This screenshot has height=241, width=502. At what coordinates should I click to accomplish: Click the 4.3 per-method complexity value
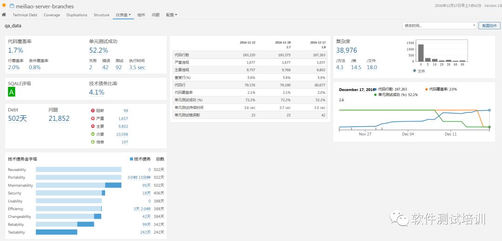pos(340,67)
